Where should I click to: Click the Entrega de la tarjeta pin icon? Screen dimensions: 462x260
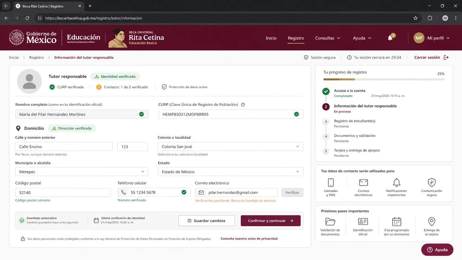click(432, 222)
